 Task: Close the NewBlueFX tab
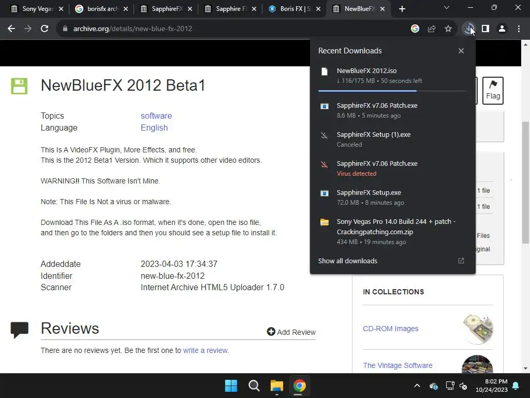382,9
